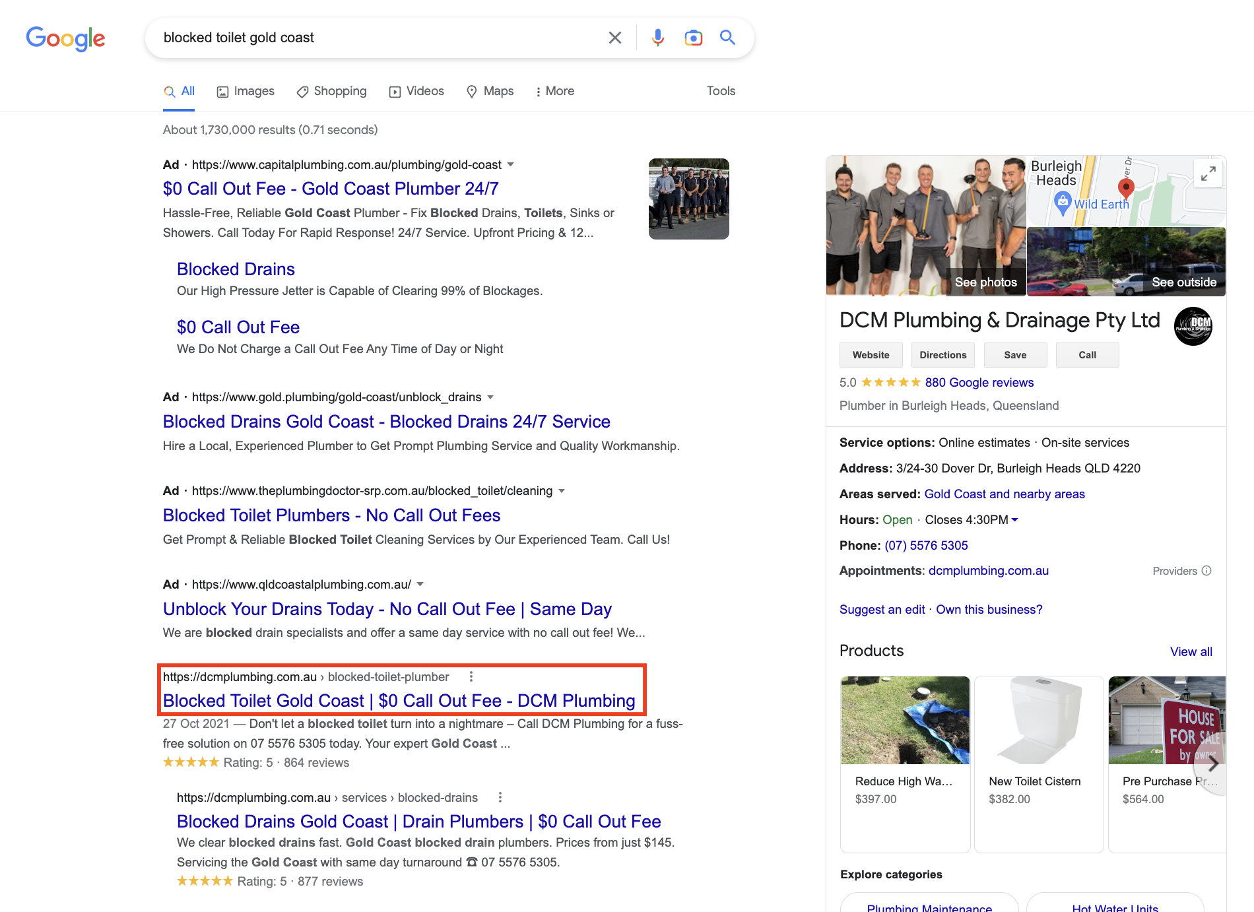Image resolution: width=1254 pixels, height=912 pixels.
Task: Click the phone number (07) 5576 5305
Action: (x=926, y=546)
